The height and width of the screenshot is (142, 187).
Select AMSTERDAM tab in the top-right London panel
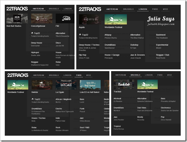click(112, 9)
